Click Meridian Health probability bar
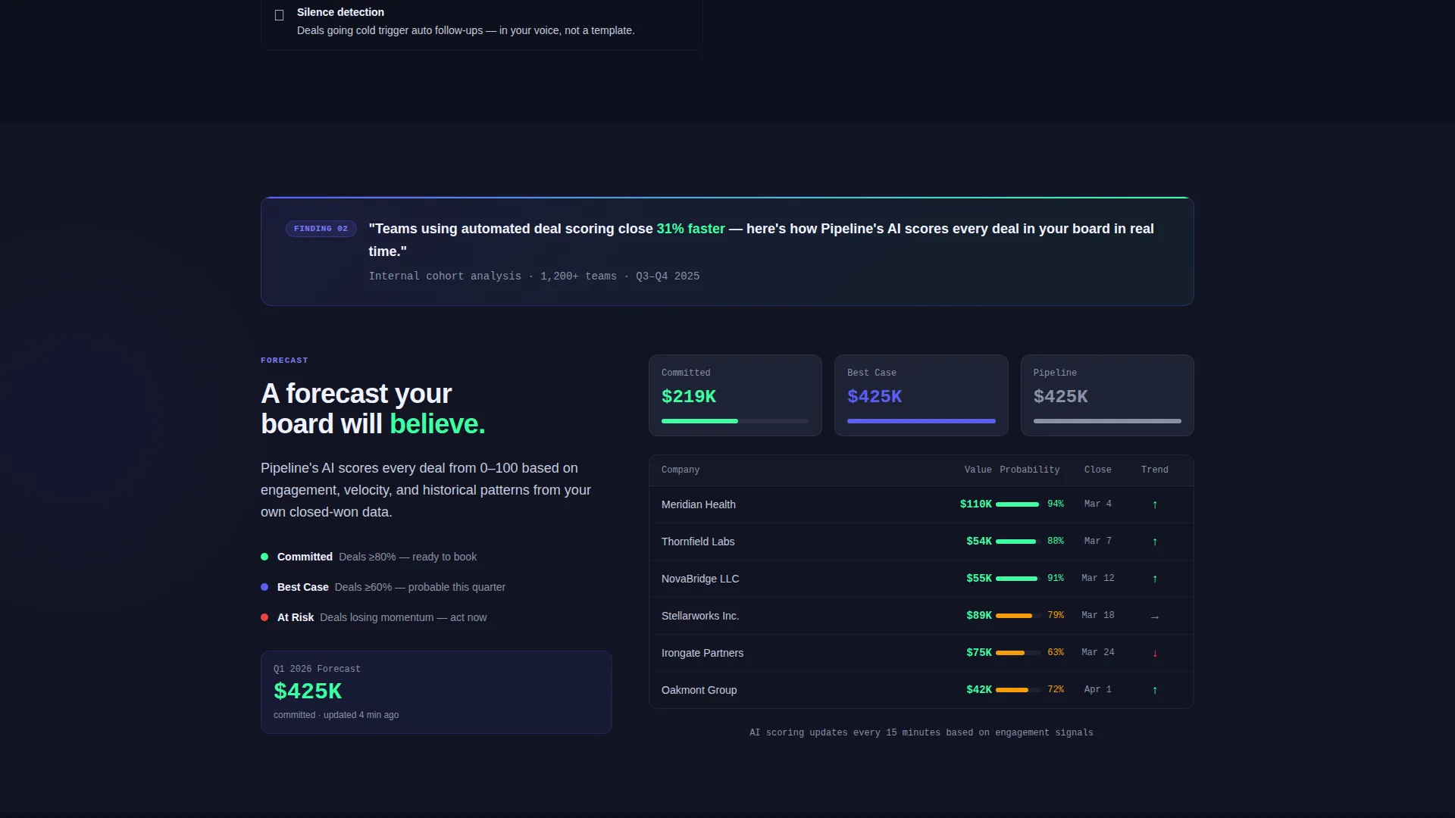1455x818 pixels. (x=1018, y=504)
